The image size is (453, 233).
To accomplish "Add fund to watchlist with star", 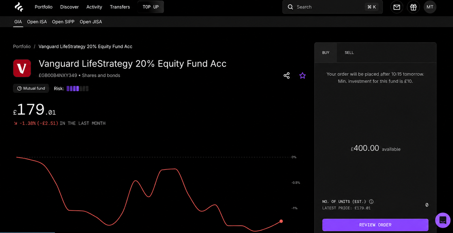I will coord(302,75).
